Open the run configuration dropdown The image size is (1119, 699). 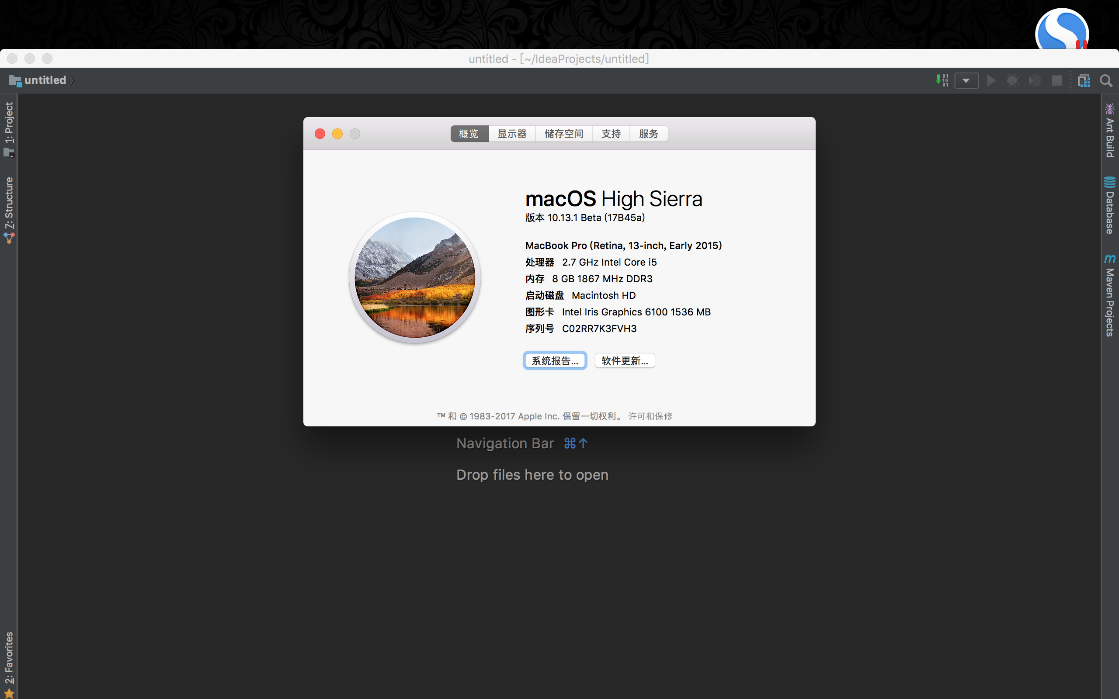966,80
